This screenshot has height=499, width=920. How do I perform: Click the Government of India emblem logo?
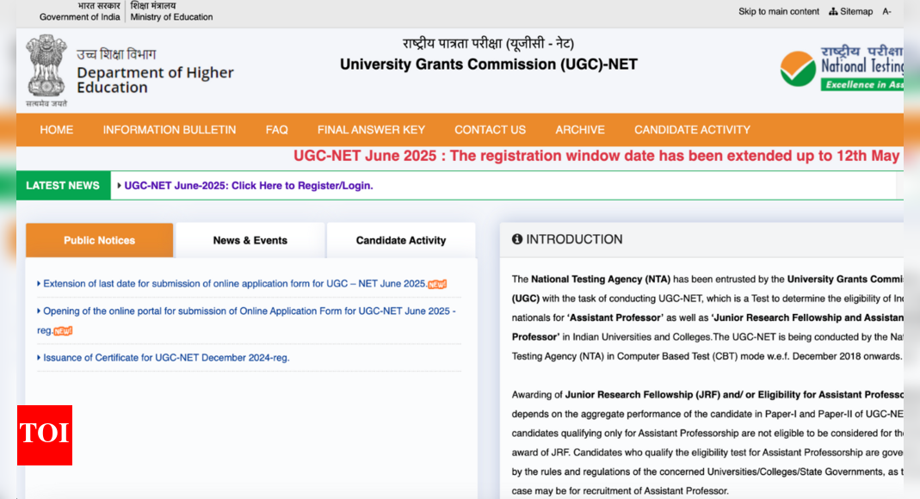click(x=46, y=69)
